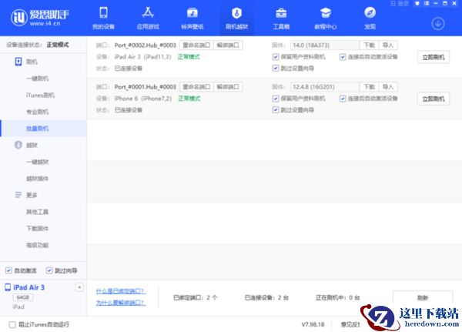Open the download manager circle arrow icon

pos(438,24)
